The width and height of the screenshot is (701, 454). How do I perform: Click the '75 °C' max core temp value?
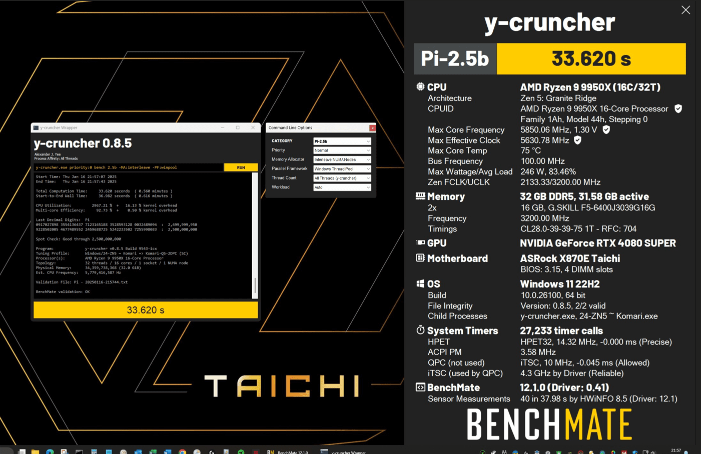click(530, 150)
